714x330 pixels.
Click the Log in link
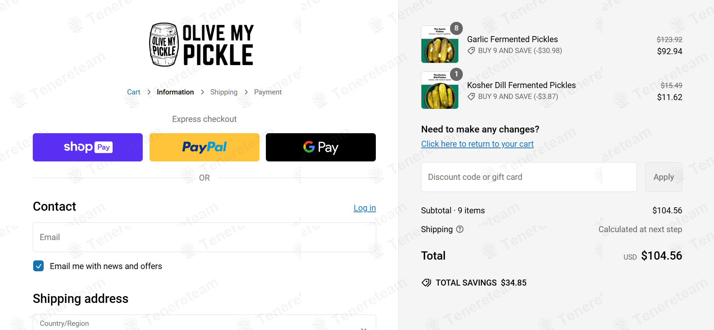365,208
